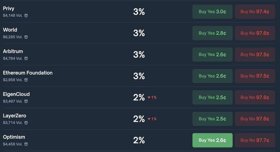Click the gift icon under EigenCloud
The image size is (280, 152).
26,101
